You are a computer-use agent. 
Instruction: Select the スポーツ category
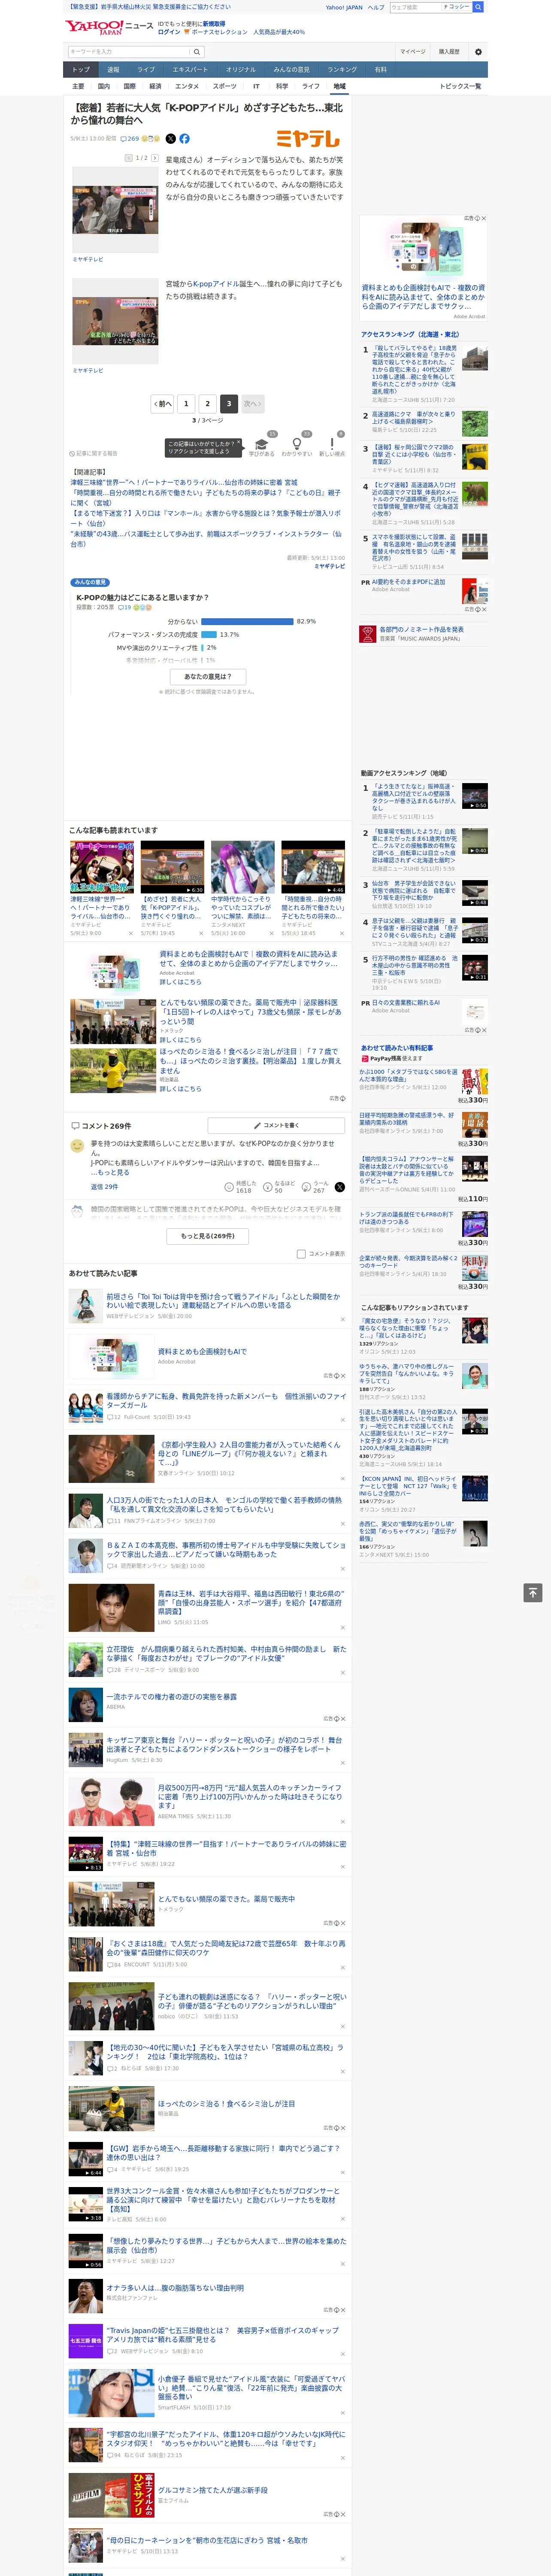(x=225, y=86)
